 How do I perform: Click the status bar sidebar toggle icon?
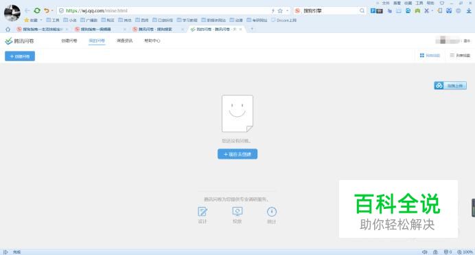(5, 252)
